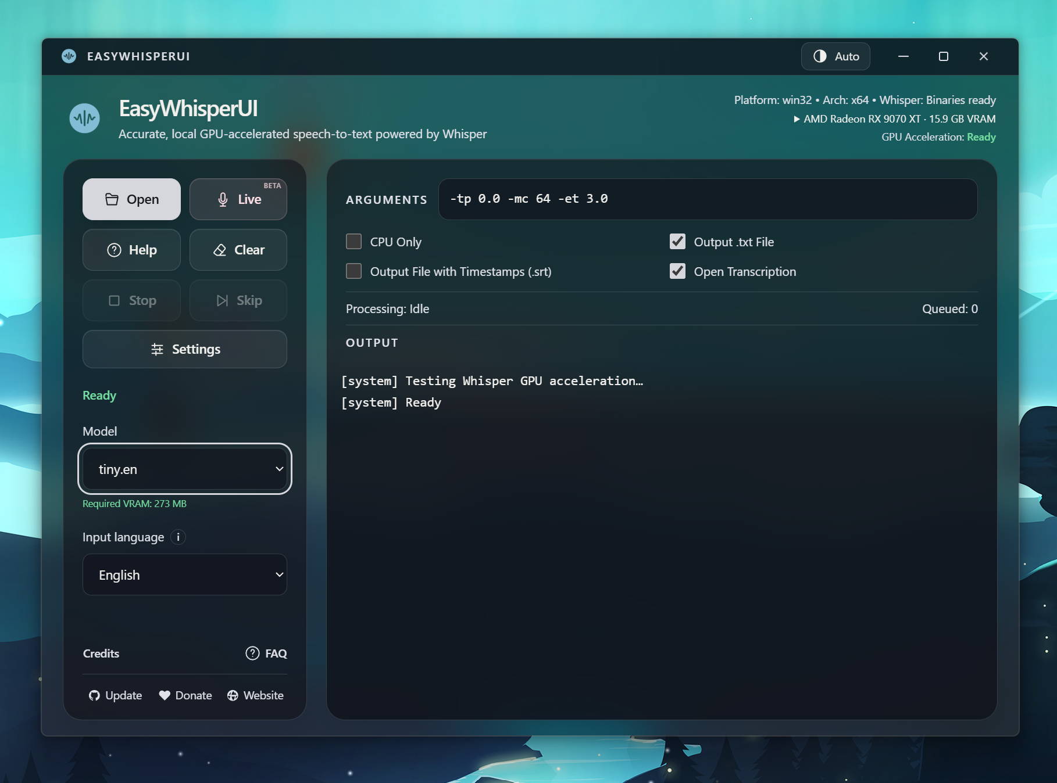Open the Website globe link
Screen dimensions: 1057x783
pos(255,695)
